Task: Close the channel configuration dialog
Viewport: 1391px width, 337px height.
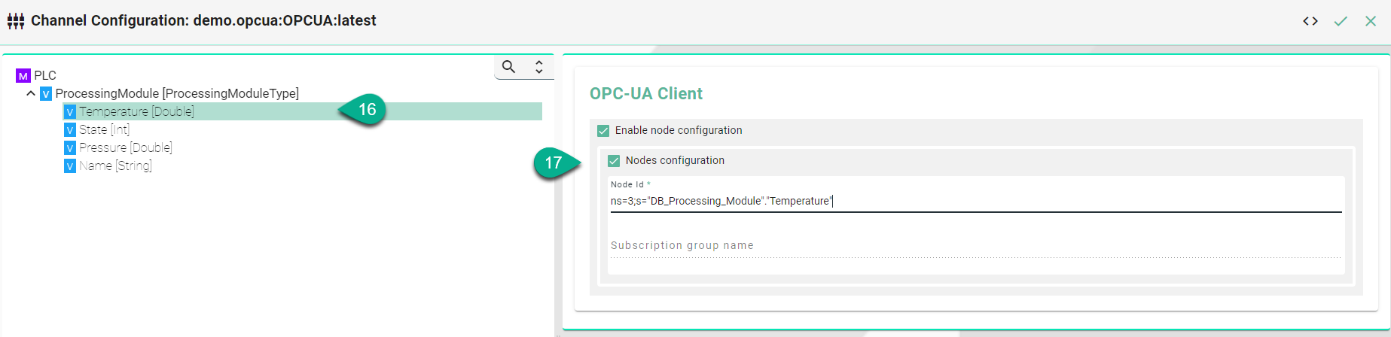Action: click(x=1371, y=21)
